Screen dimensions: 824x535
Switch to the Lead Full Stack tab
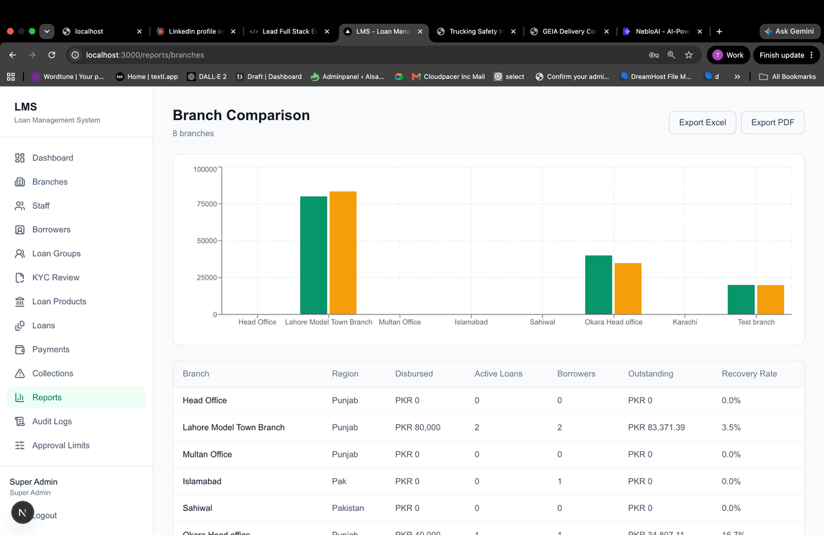click(x=290, y=32)
